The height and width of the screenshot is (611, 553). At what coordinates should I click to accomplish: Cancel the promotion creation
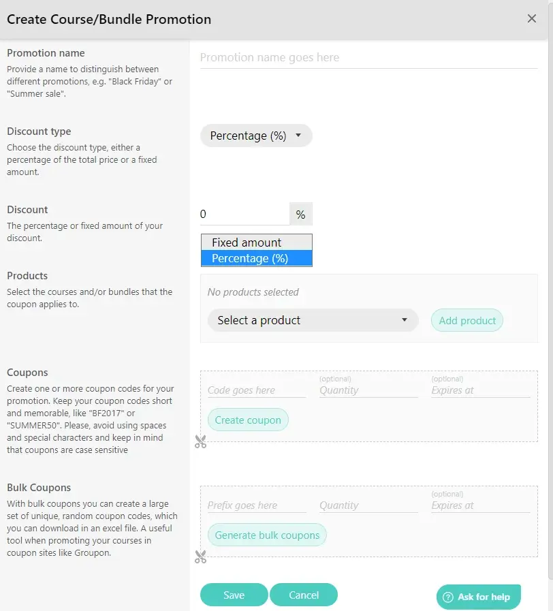304,595
